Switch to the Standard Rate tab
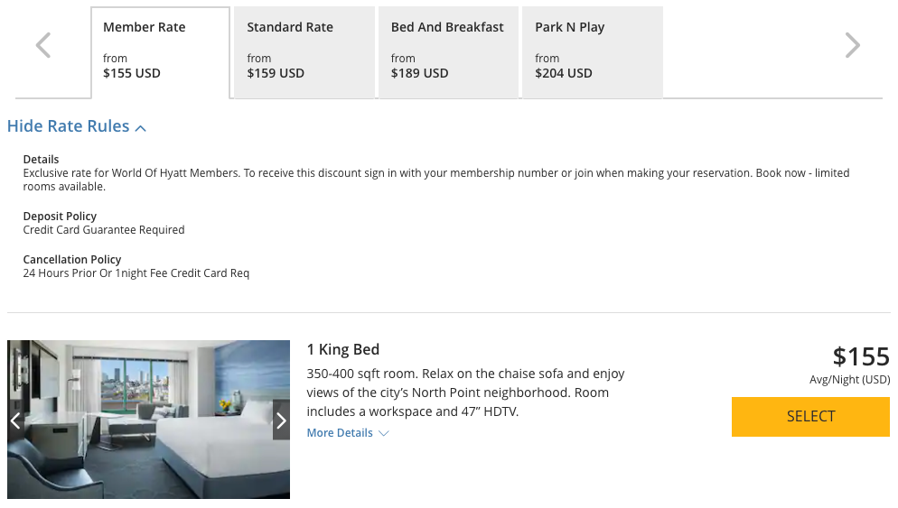This screenshot has height=508, width=898. click(x=304, y=52)
